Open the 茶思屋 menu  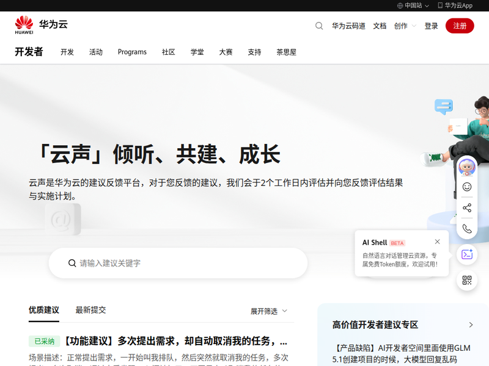286,52
